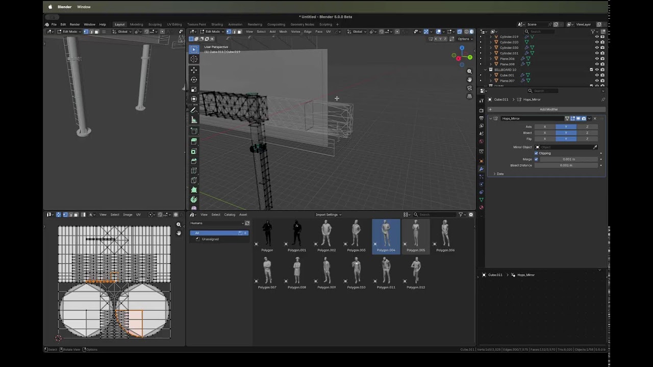653x367 pixels.
Task: Select the All catalog in asset browser
Action: [x=219, y=233]
